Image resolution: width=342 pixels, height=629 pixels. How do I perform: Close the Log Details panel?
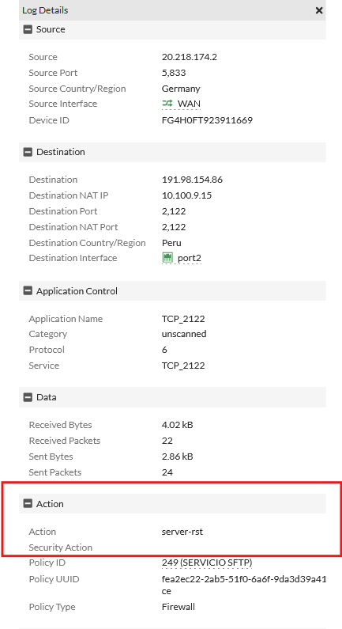tap(319, 10)
